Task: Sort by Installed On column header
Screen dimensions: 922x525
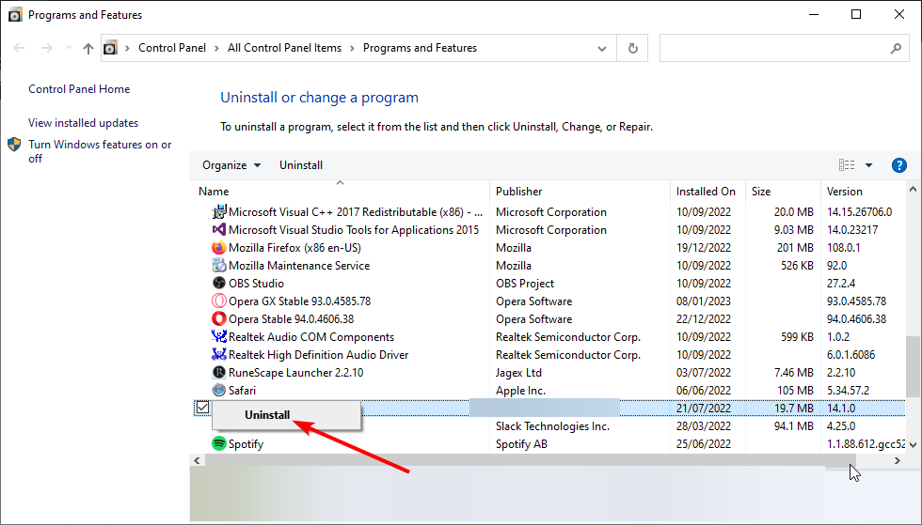Action: click(706, 192)
